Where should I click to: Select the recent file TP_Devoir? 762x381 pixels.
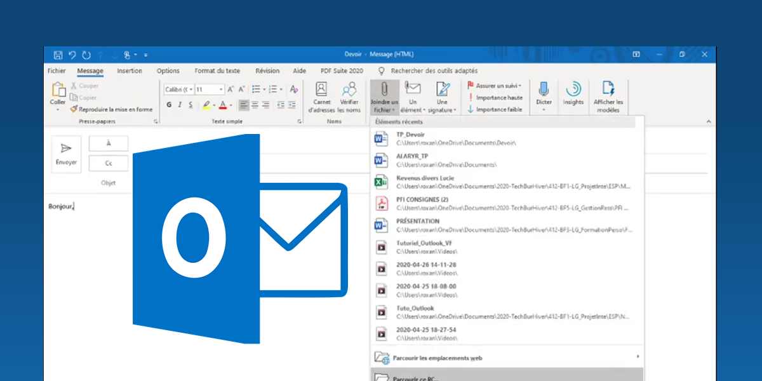507,138
